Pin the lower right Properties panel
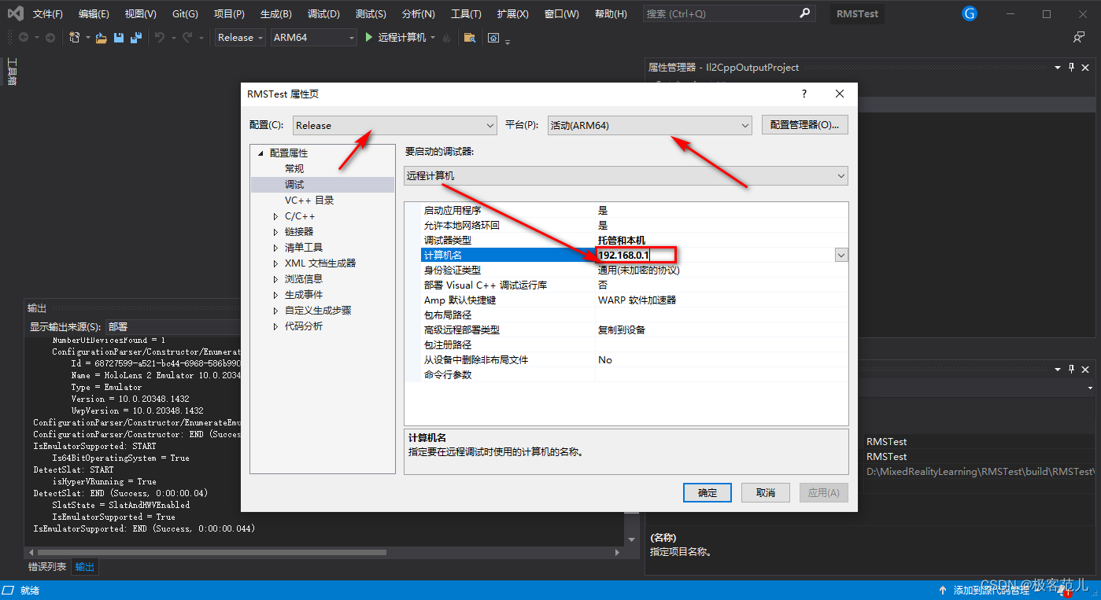 1071,370
